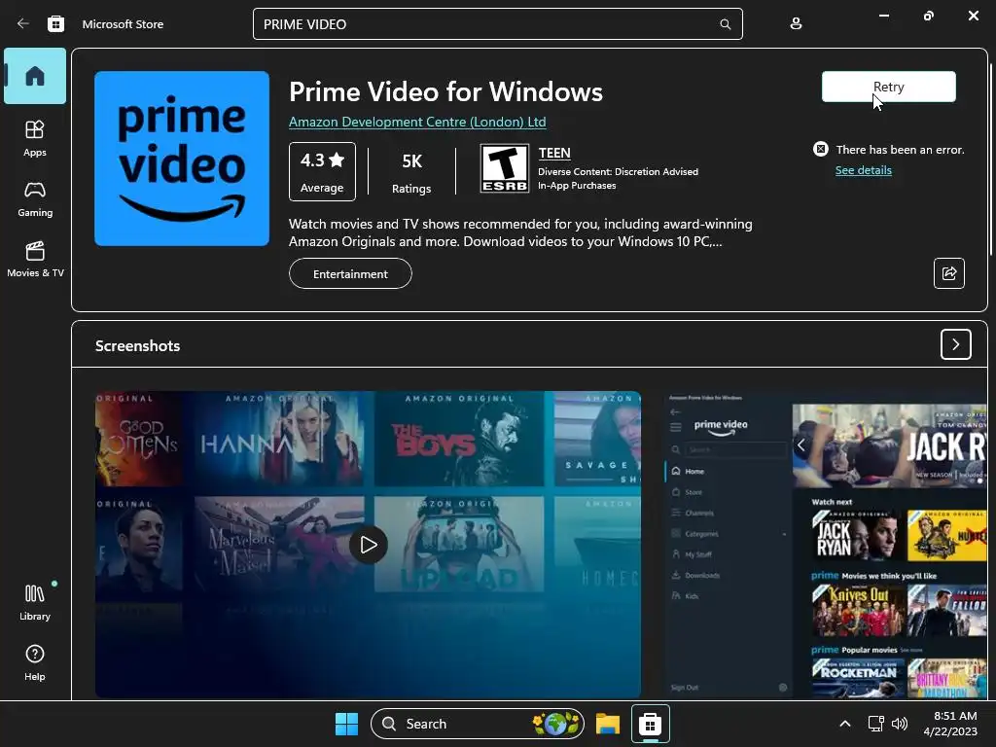This screenshot has height=747, width=996.
Task: Click the page vertical scrollbar
Action: [990, 159]
